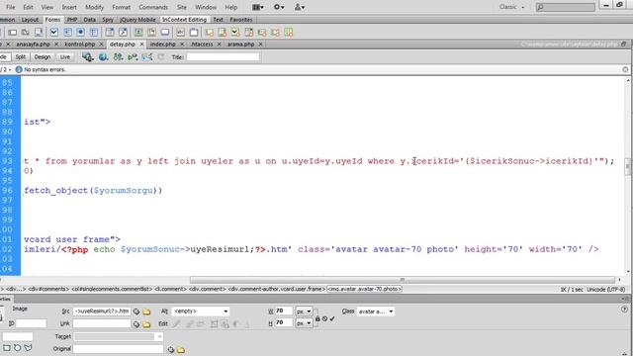Click the globe Preview in Browser icon
The width and height of the screenshot is (633, 356).
coord(103,57)
